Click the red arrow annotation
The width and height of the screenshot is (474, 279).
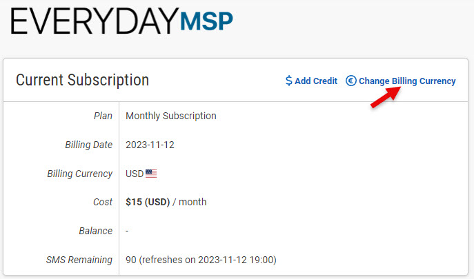click(x=386, y=97)
